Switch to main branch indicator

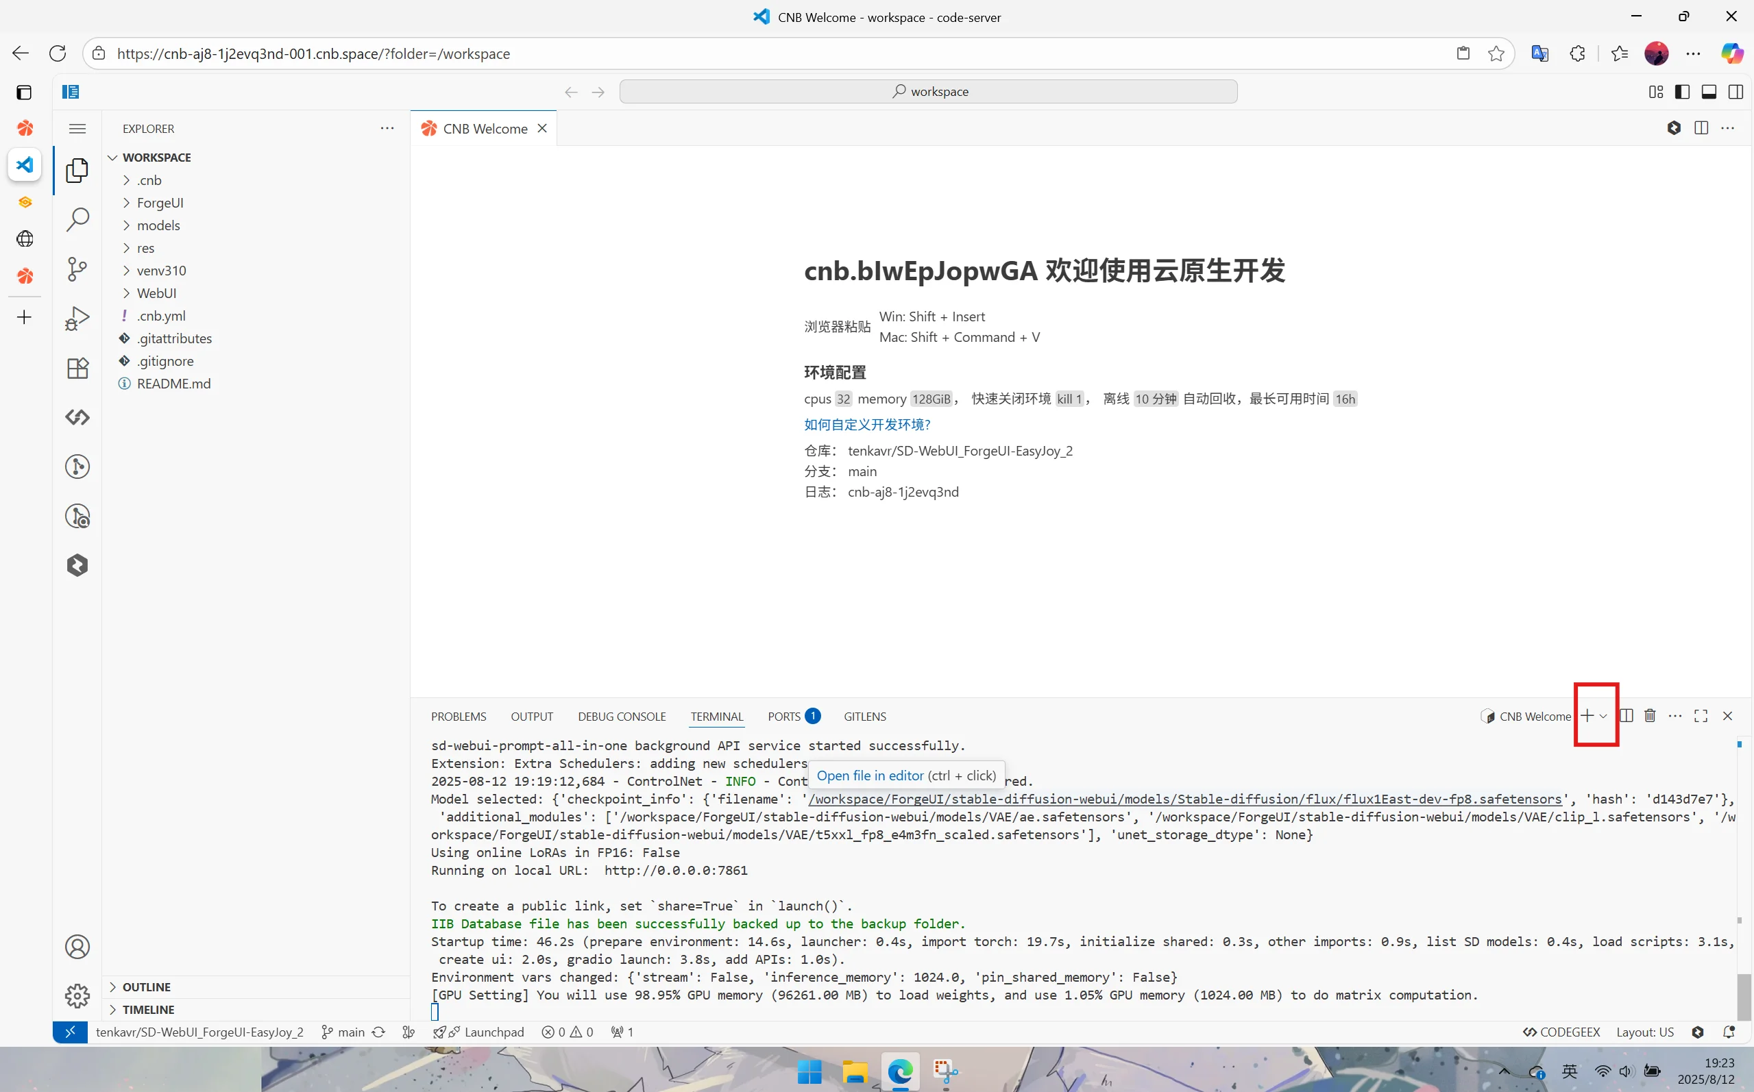(x=343, y=1032)
